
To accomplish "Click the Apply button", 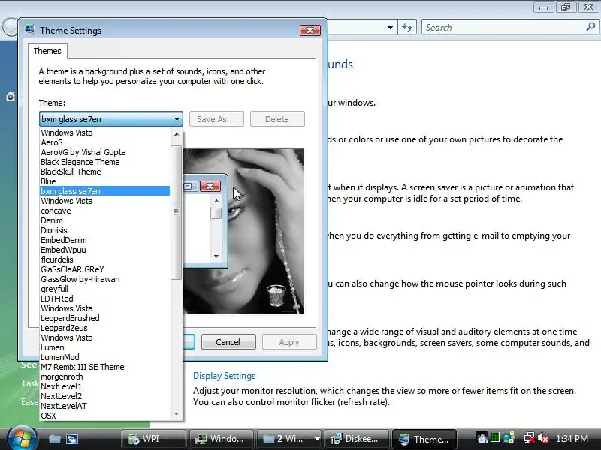I will click(x=289, y=342).
